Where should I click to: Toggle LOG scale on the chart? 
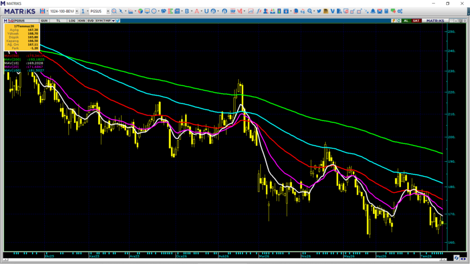[x=72, y=21]
